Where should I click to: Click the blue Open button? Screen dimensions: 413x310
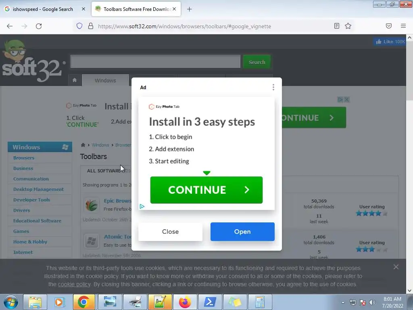242,232
